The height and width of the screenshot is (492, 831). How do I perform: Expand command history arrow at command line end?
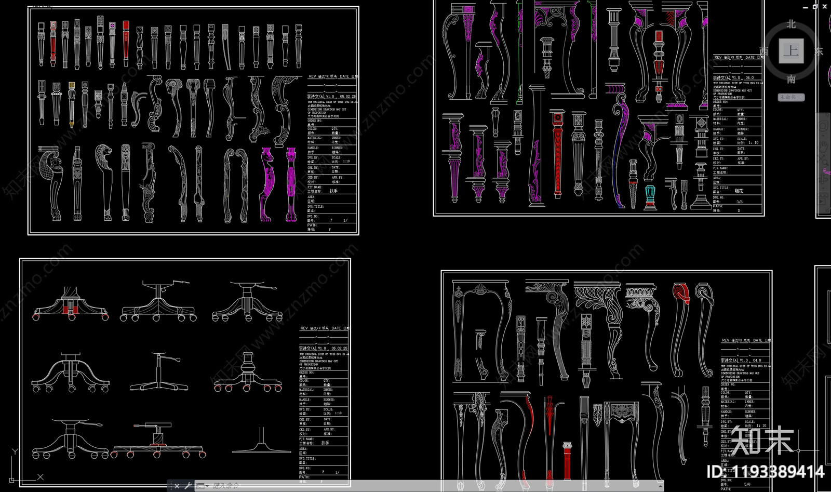pos(660,486)
